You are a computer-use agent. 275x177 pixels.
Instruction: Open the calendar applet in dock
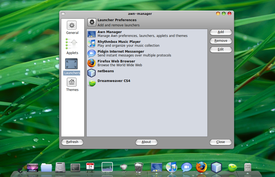90,167
